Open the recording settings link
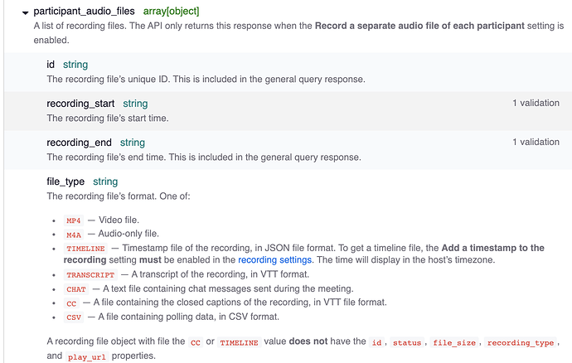The width and height of the screenshot is (572, 363). [x=274, y=259]
